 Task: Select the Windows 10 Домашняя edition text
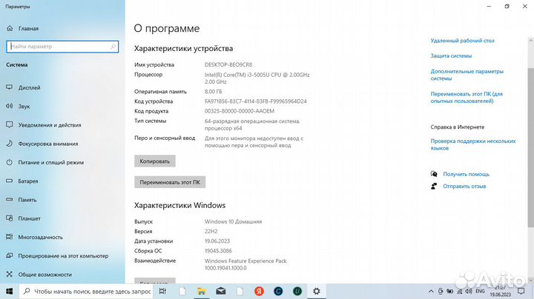[x=234, y=221]
